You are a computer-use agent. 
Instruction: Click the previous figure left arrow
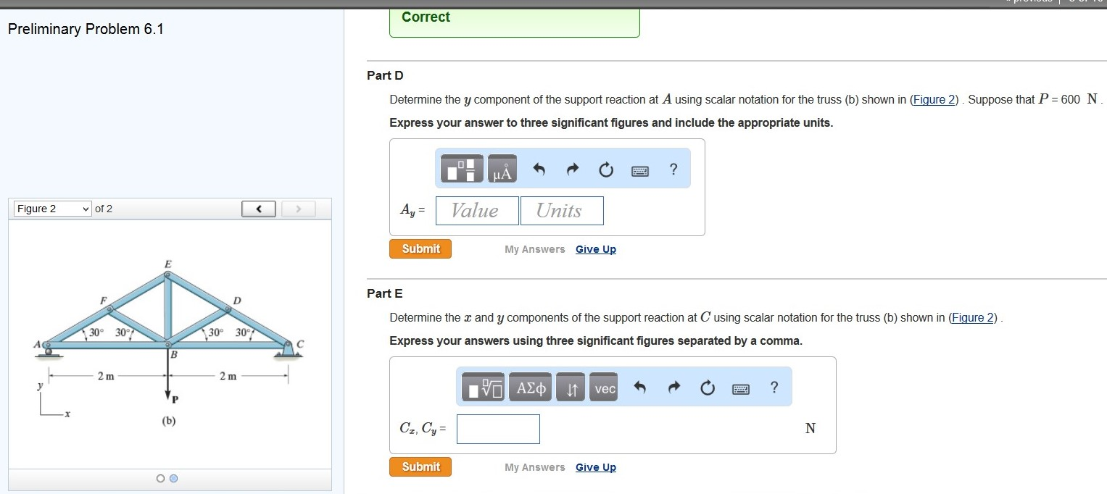[258, 208]
